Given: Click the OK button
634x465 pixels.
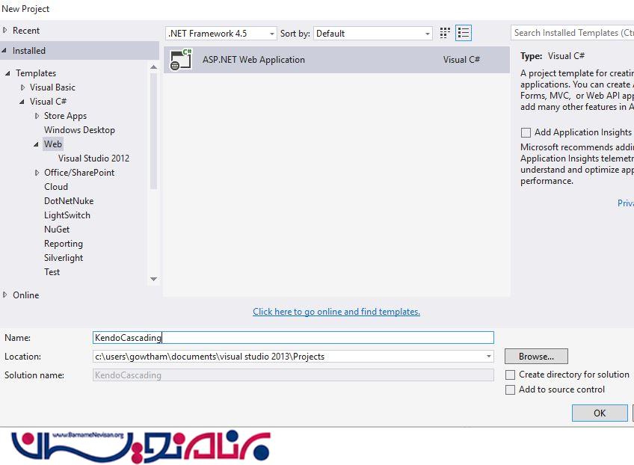Looking at the screenshot, I should tap(600, 413).
